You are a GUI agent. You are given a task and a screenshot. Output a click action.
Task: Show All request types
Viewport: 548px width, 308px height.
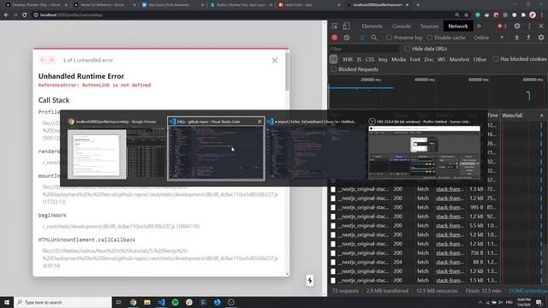coord(333,59)
